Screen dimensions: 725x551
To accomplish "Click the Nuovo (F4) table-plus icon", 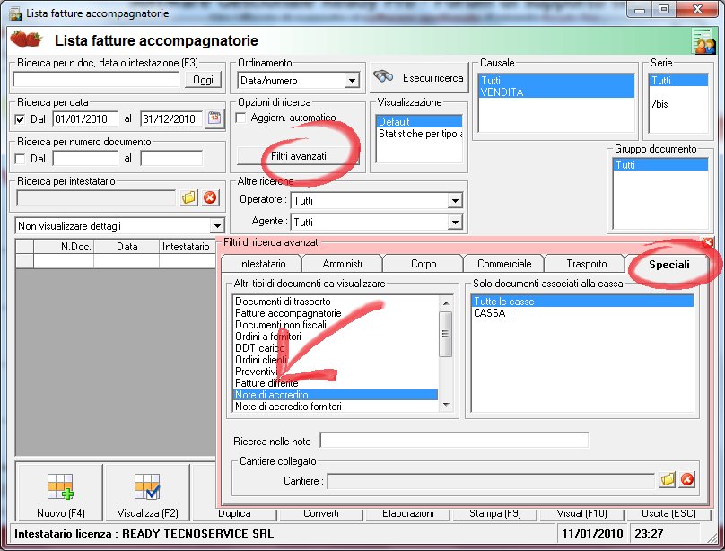I will (x=60, y=486).
